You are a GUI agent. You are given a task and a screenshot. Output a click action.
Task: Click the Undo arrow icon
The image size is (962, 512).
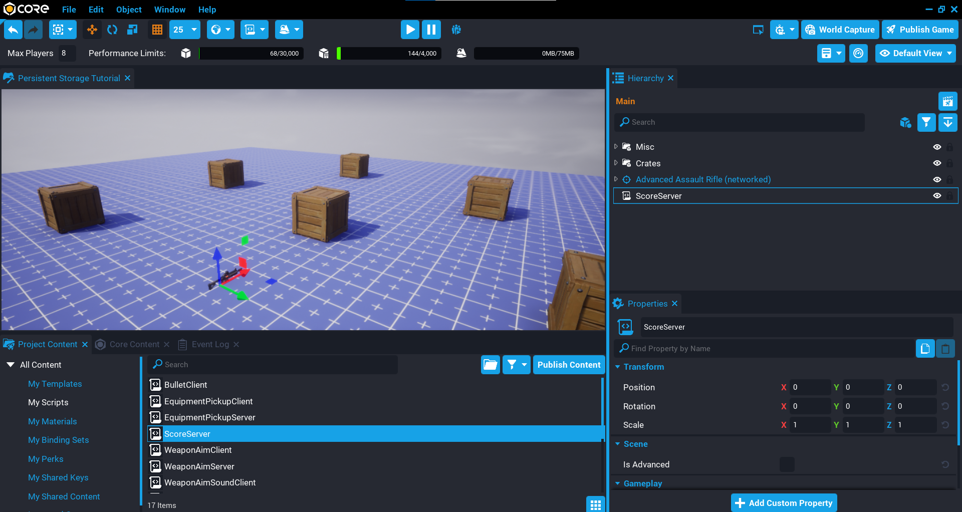point(14,30)
